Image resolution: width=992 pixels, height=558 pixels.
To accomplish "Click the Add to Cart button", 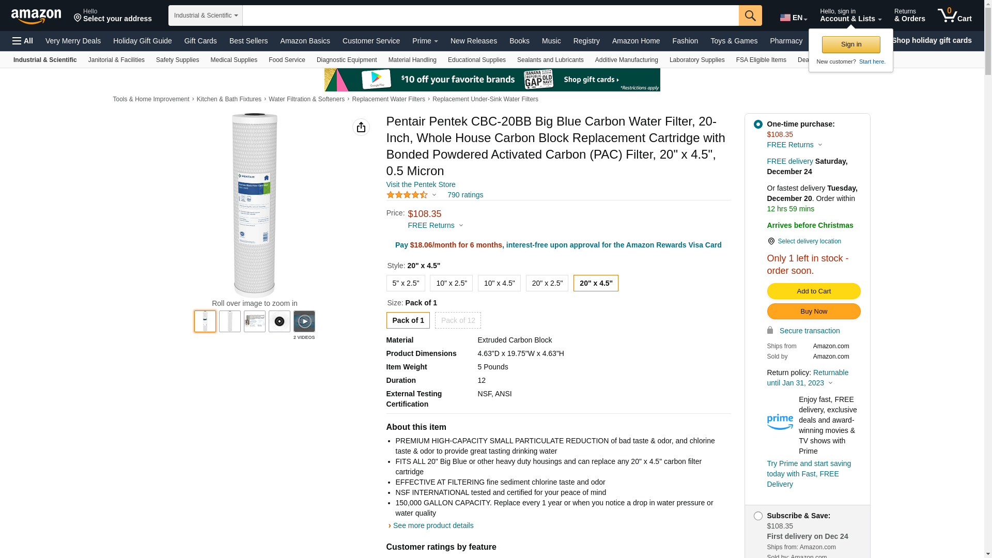I will coord(814,291).
